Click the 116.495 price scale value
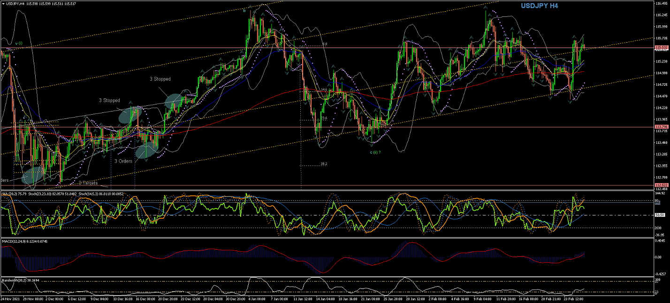 (x=662, y=3)
